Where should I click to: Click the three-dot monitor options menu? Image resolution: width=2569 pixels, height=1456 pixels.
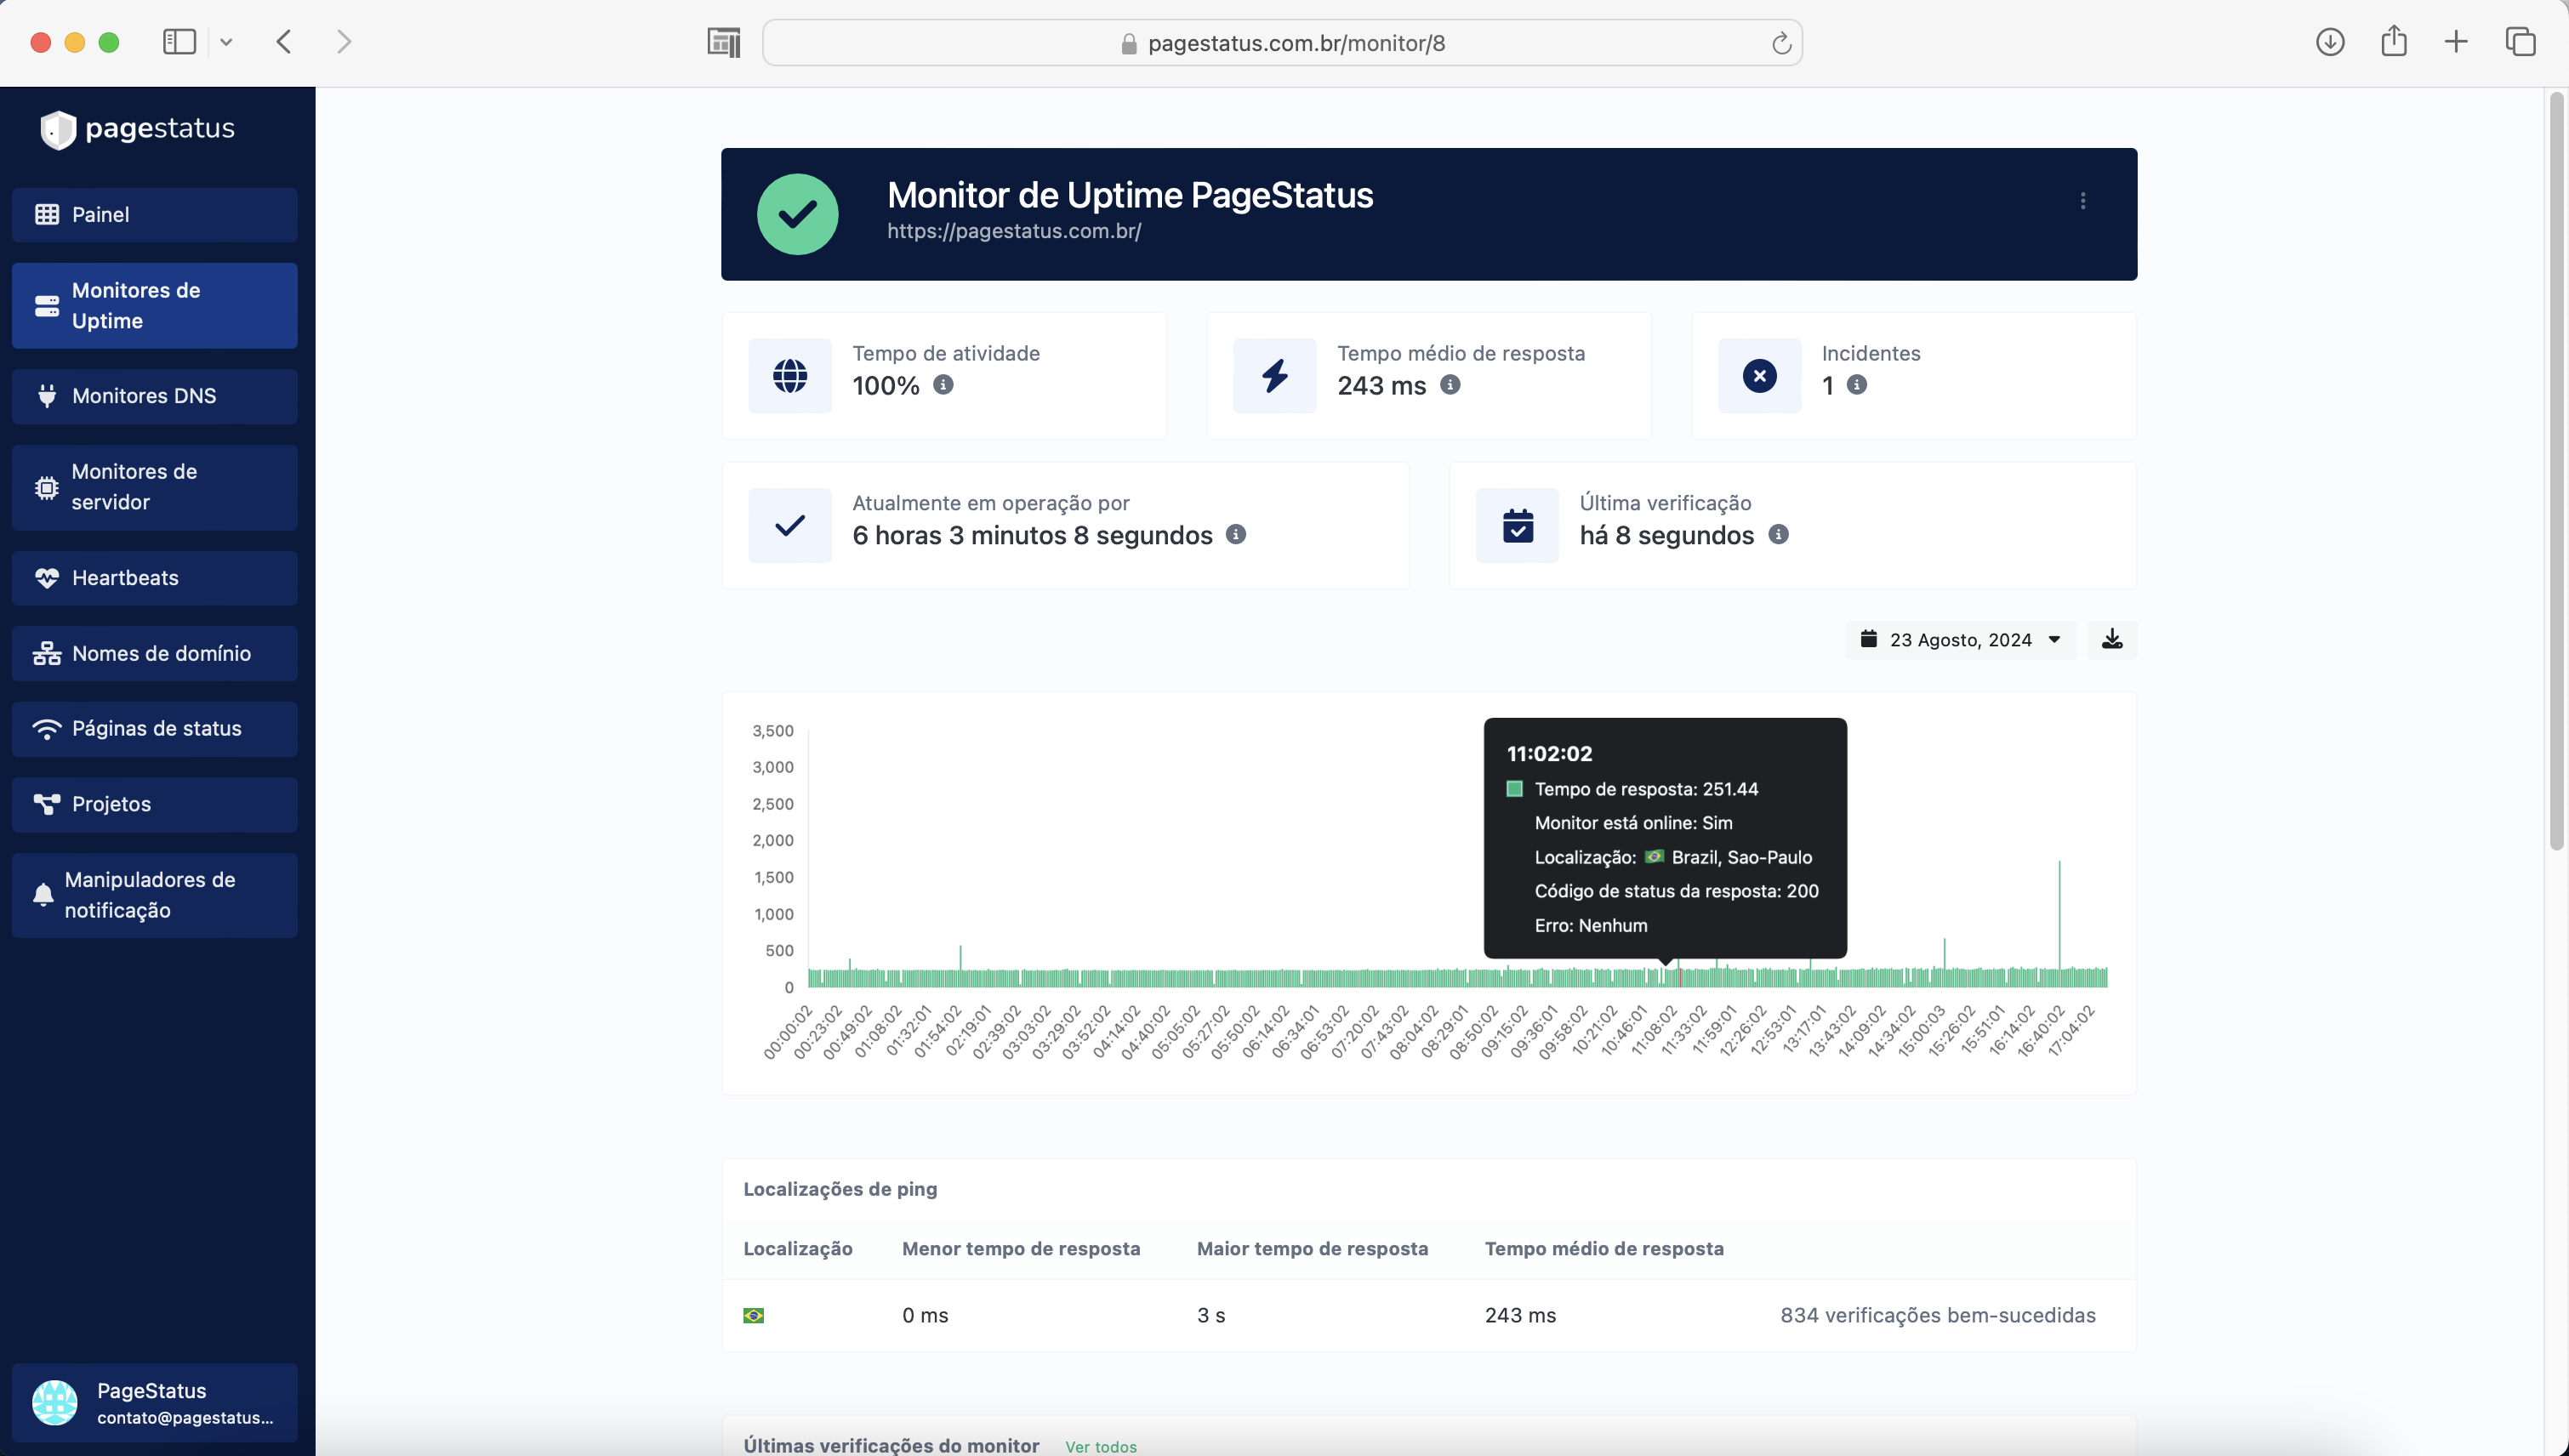(x=2082, y=201)
